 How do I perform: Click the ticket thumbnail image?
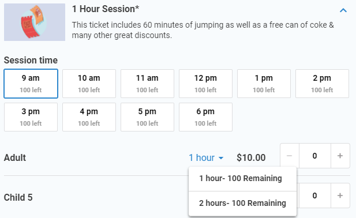coord(35,22)
